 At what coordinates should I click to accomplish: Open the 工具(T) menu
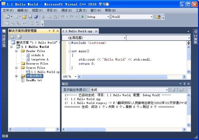(x=81, y=10)
